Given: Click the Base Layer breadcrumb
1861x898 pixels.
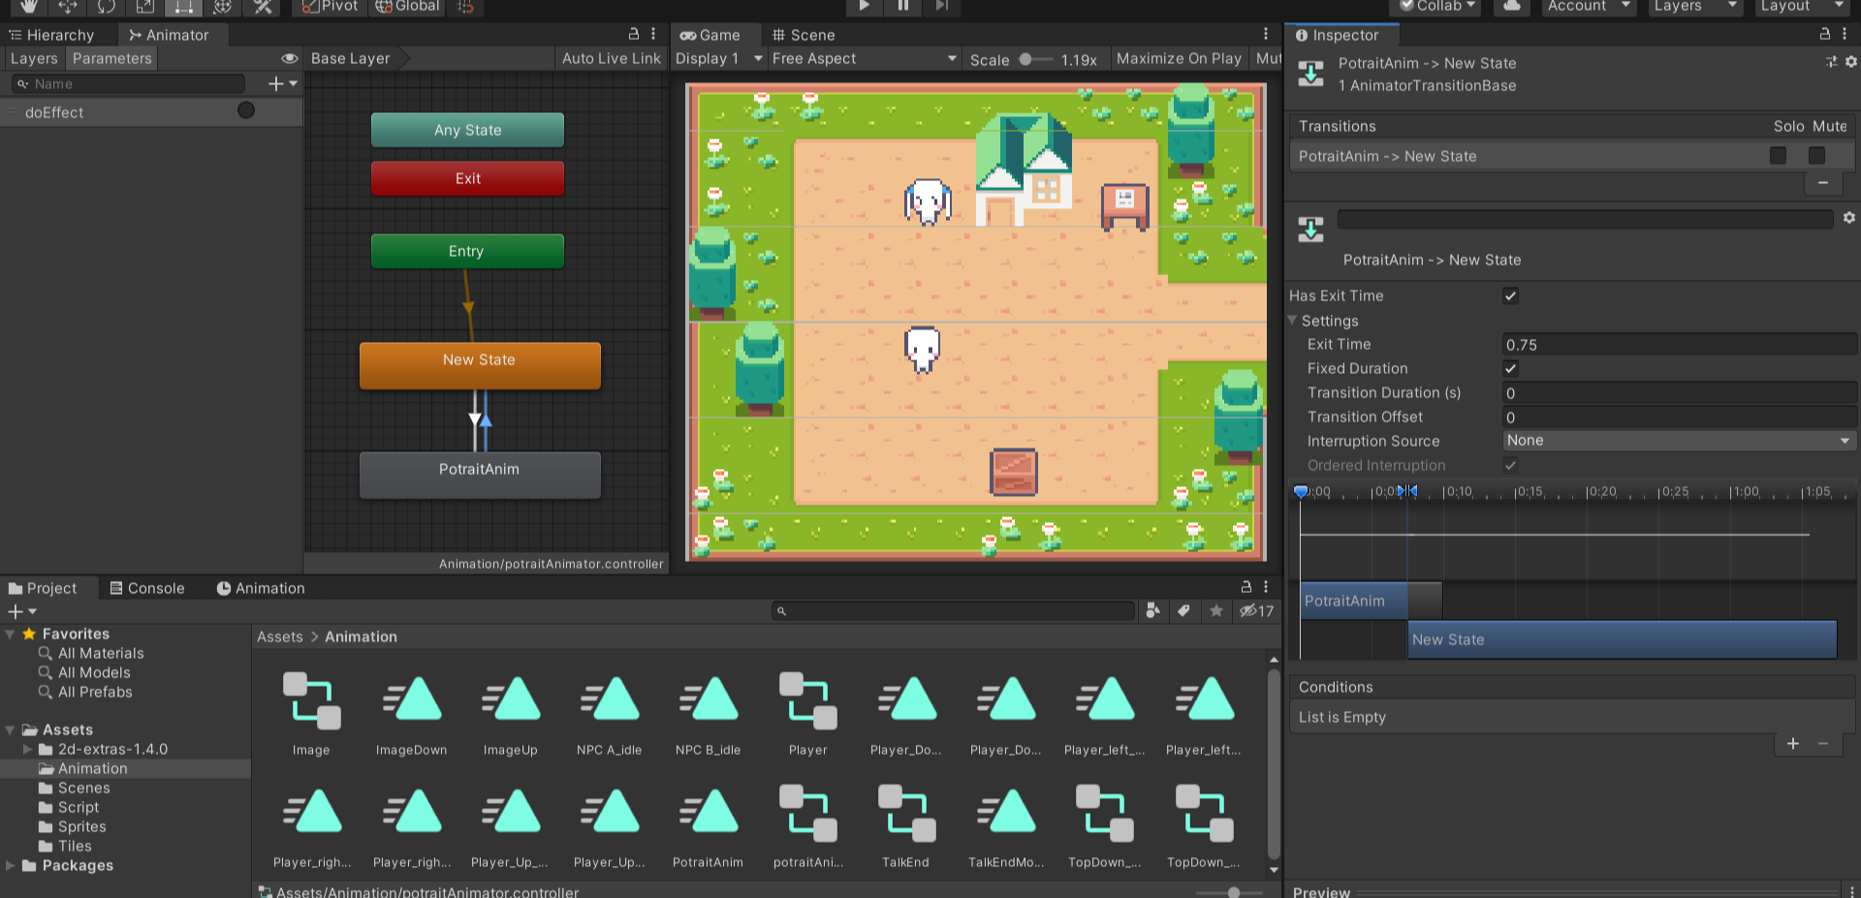Looking at the screenshot, I should pos(350,58).
